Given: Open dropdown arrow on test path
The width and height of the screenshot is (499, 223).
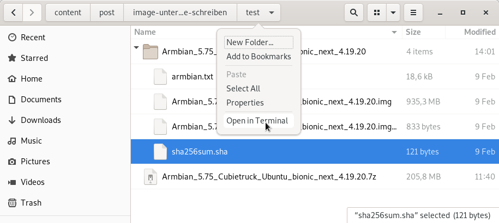Looking at the screenshot, I should click(272, 12).
